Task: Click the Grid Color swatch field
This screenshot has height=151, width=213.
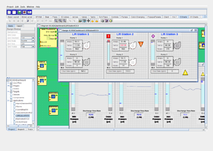Action: (x=28, y=35)
